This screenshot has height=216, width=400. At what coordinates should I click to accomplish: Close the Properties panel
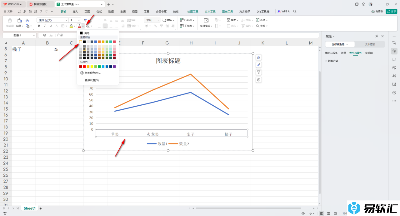tap(382, 36)
